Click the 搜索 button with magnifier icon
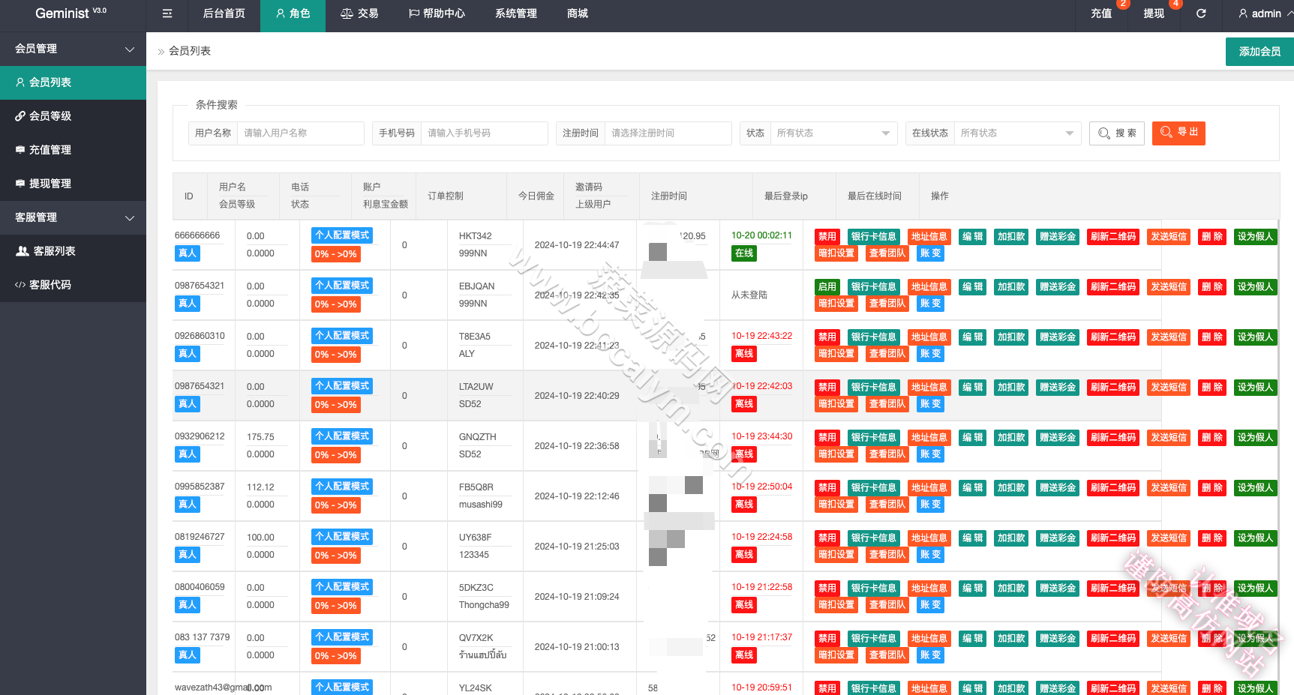The width and height of the screenshot is (1294, 695). (x=1117, y=133)
